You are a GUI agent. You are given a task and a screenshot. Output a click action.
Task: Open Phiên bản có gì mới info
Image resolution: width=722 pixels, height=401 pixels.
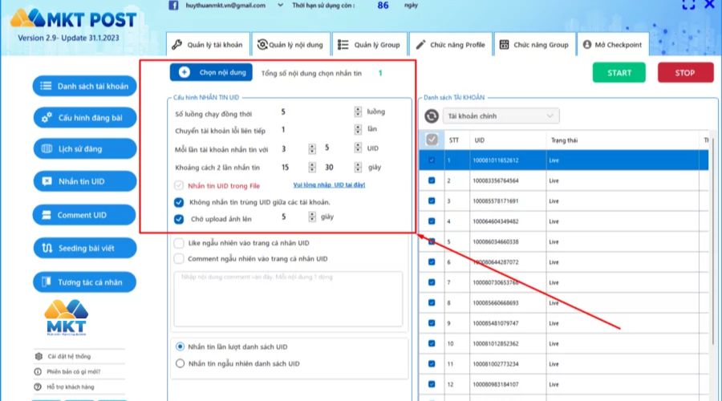click(x=67, y=371)
